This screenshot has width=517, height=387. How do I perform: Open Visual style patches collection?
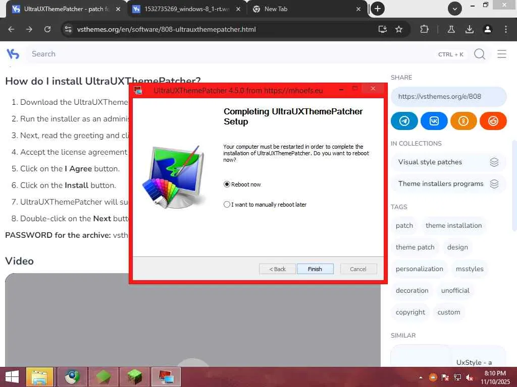(448, 162)
